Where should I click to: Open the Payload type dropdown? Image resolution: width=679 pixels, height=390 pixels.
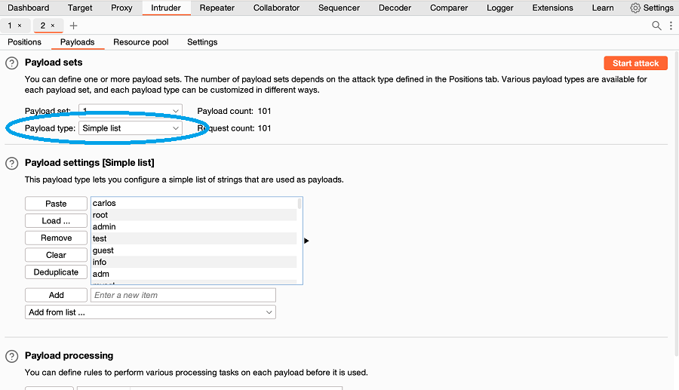131,128
